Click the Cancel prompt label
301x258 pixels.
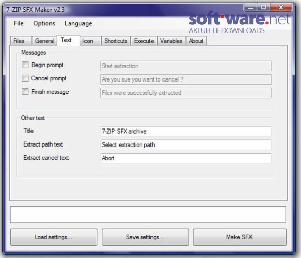pyautogui.click(x=49, y=78)
